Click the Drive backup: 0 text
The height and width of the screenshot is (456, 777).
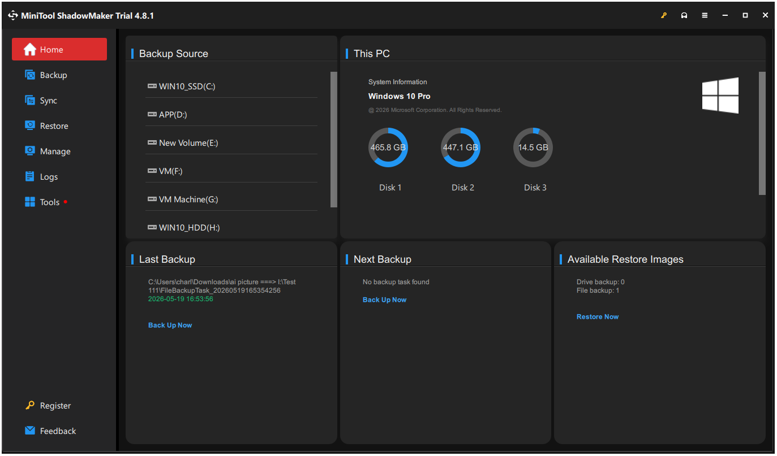coord(600,282)
